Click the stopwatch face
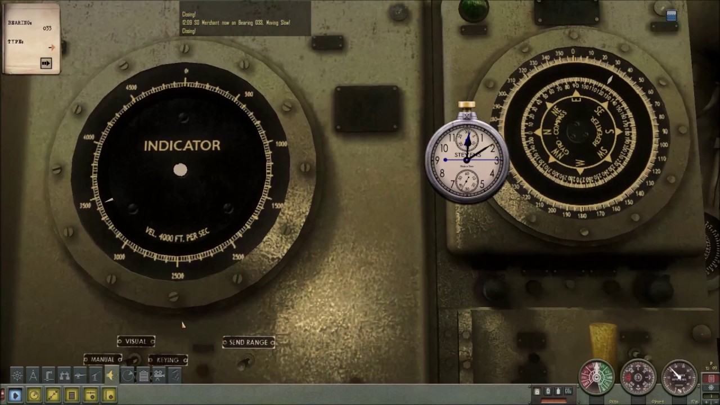The width and height of the screenshot is (720, 405). pyautogui.click(x=467, y=160)
